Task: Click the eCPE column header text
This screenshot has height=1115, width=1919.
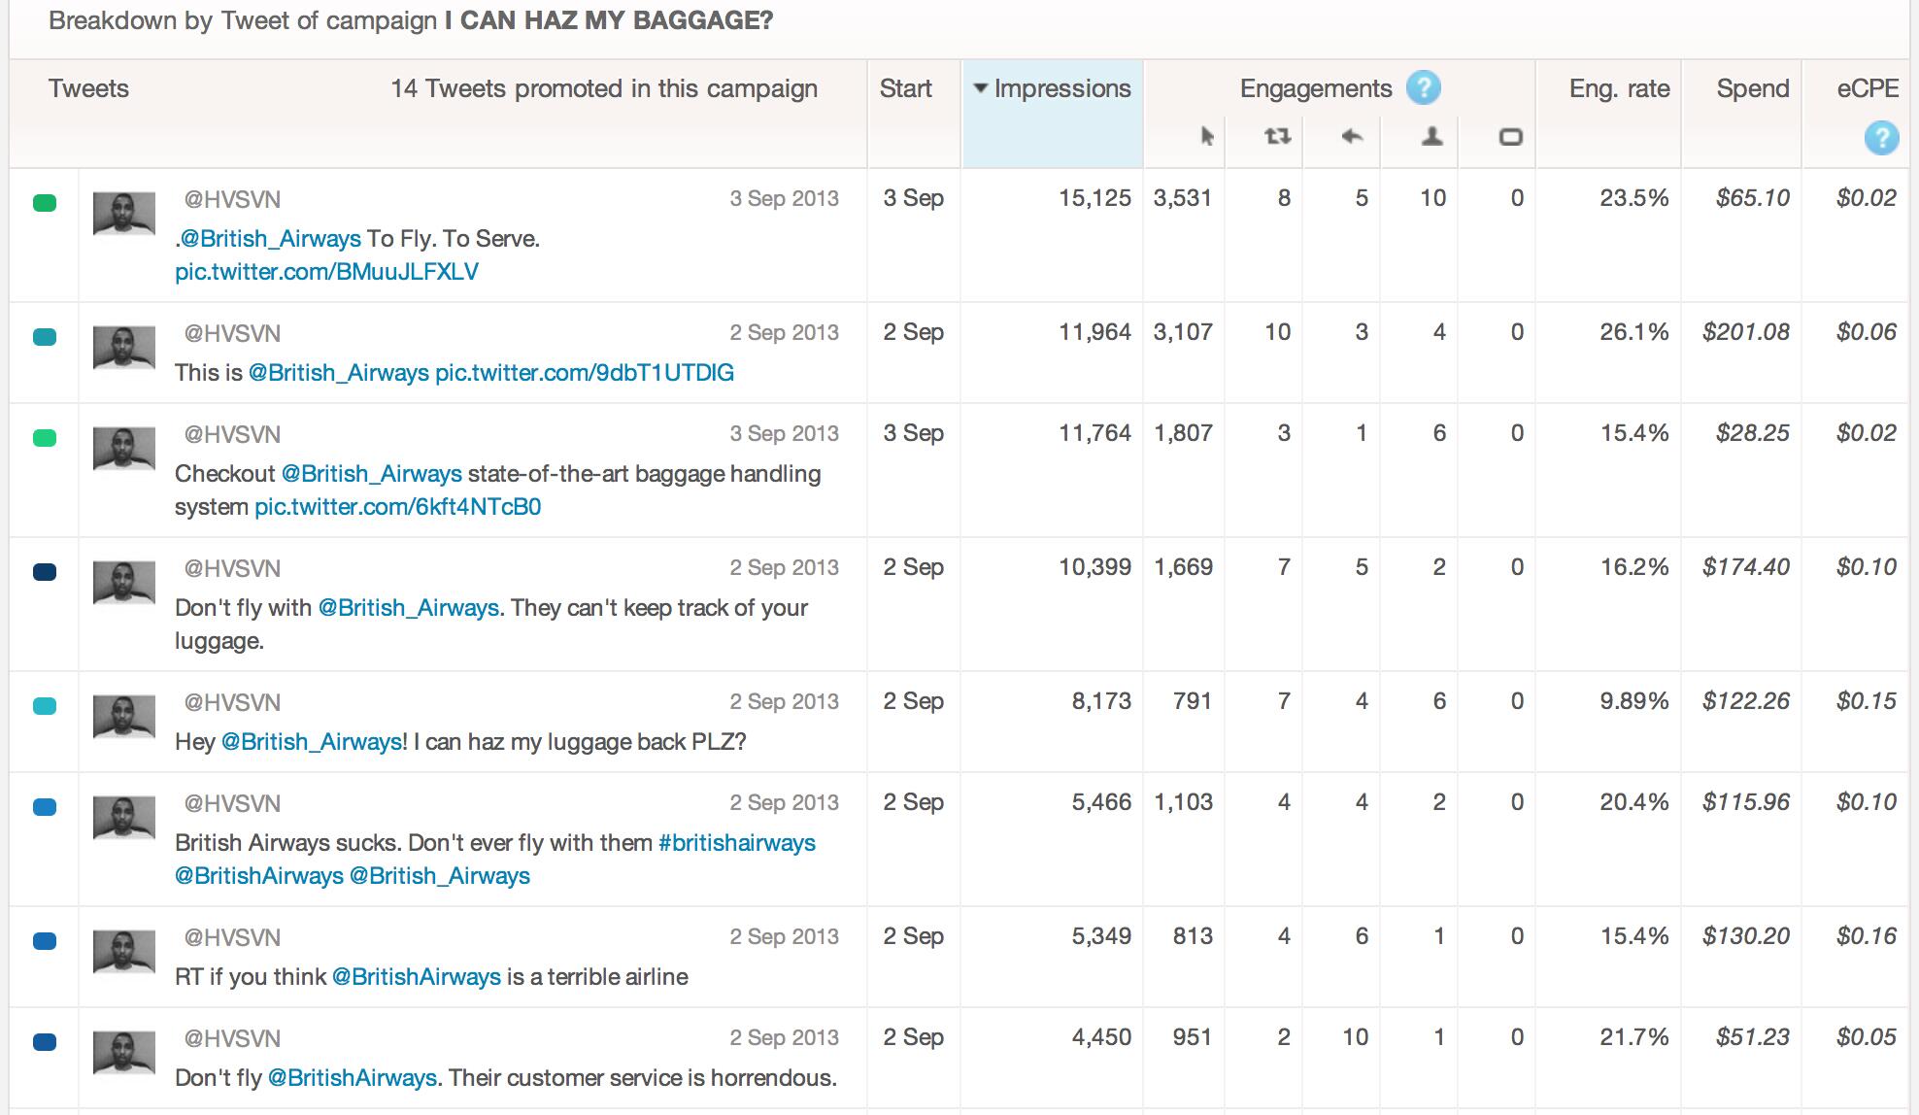Action: pyautogui.click(x=1868, y=88)
